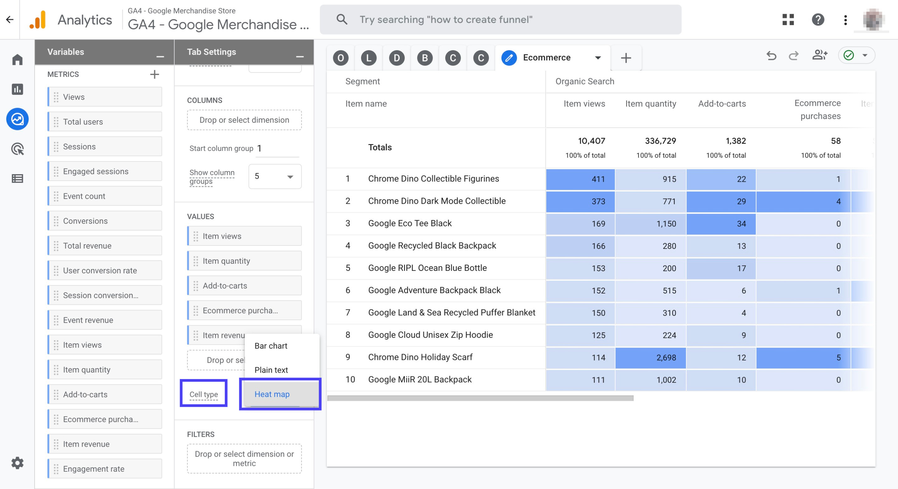Click the property name GA4 - Google Merchandise
This screenshot has height=489, width=898.
(x=219, y=24)
